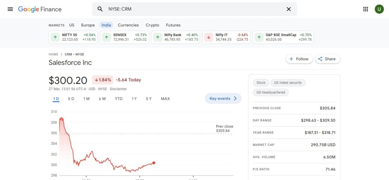
Task: Select the Futures markets tab
Action: coord(173,25)
